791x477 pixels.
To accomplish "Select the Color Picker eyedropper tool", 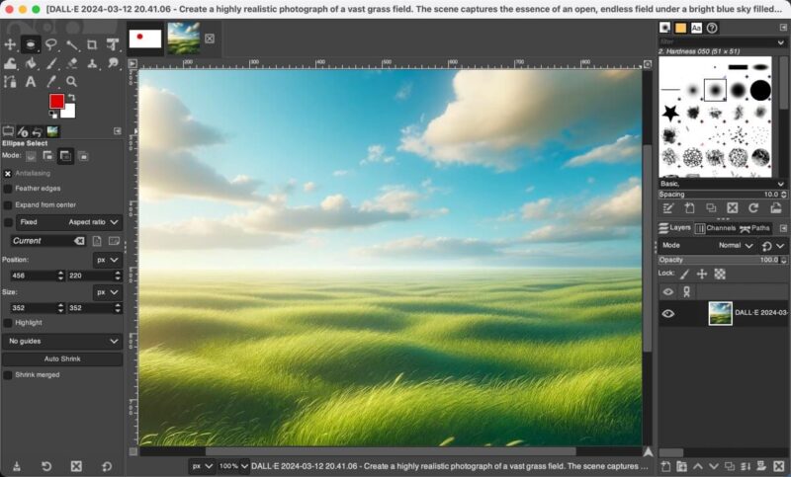I will click(x=51, y=81).
